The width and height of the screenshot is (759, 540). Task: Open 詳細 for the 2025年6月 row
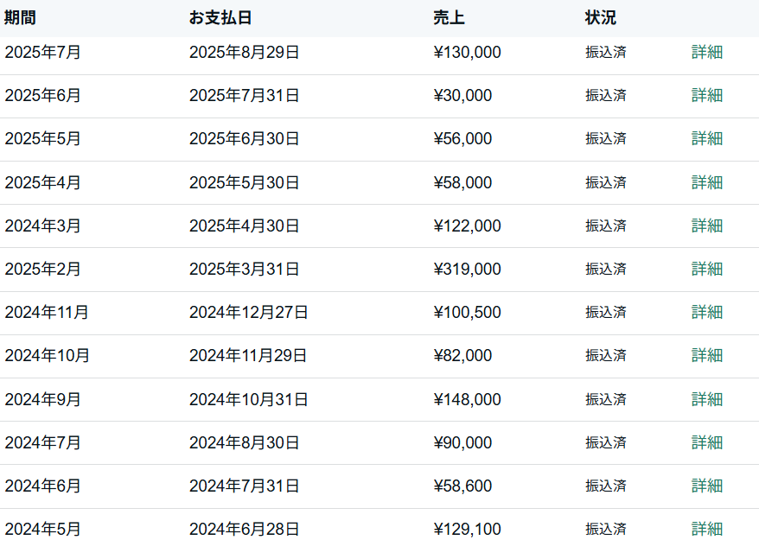(706, 95)
